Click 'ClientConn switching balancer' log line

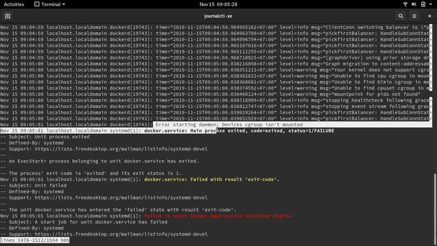[x=216, y=27]
